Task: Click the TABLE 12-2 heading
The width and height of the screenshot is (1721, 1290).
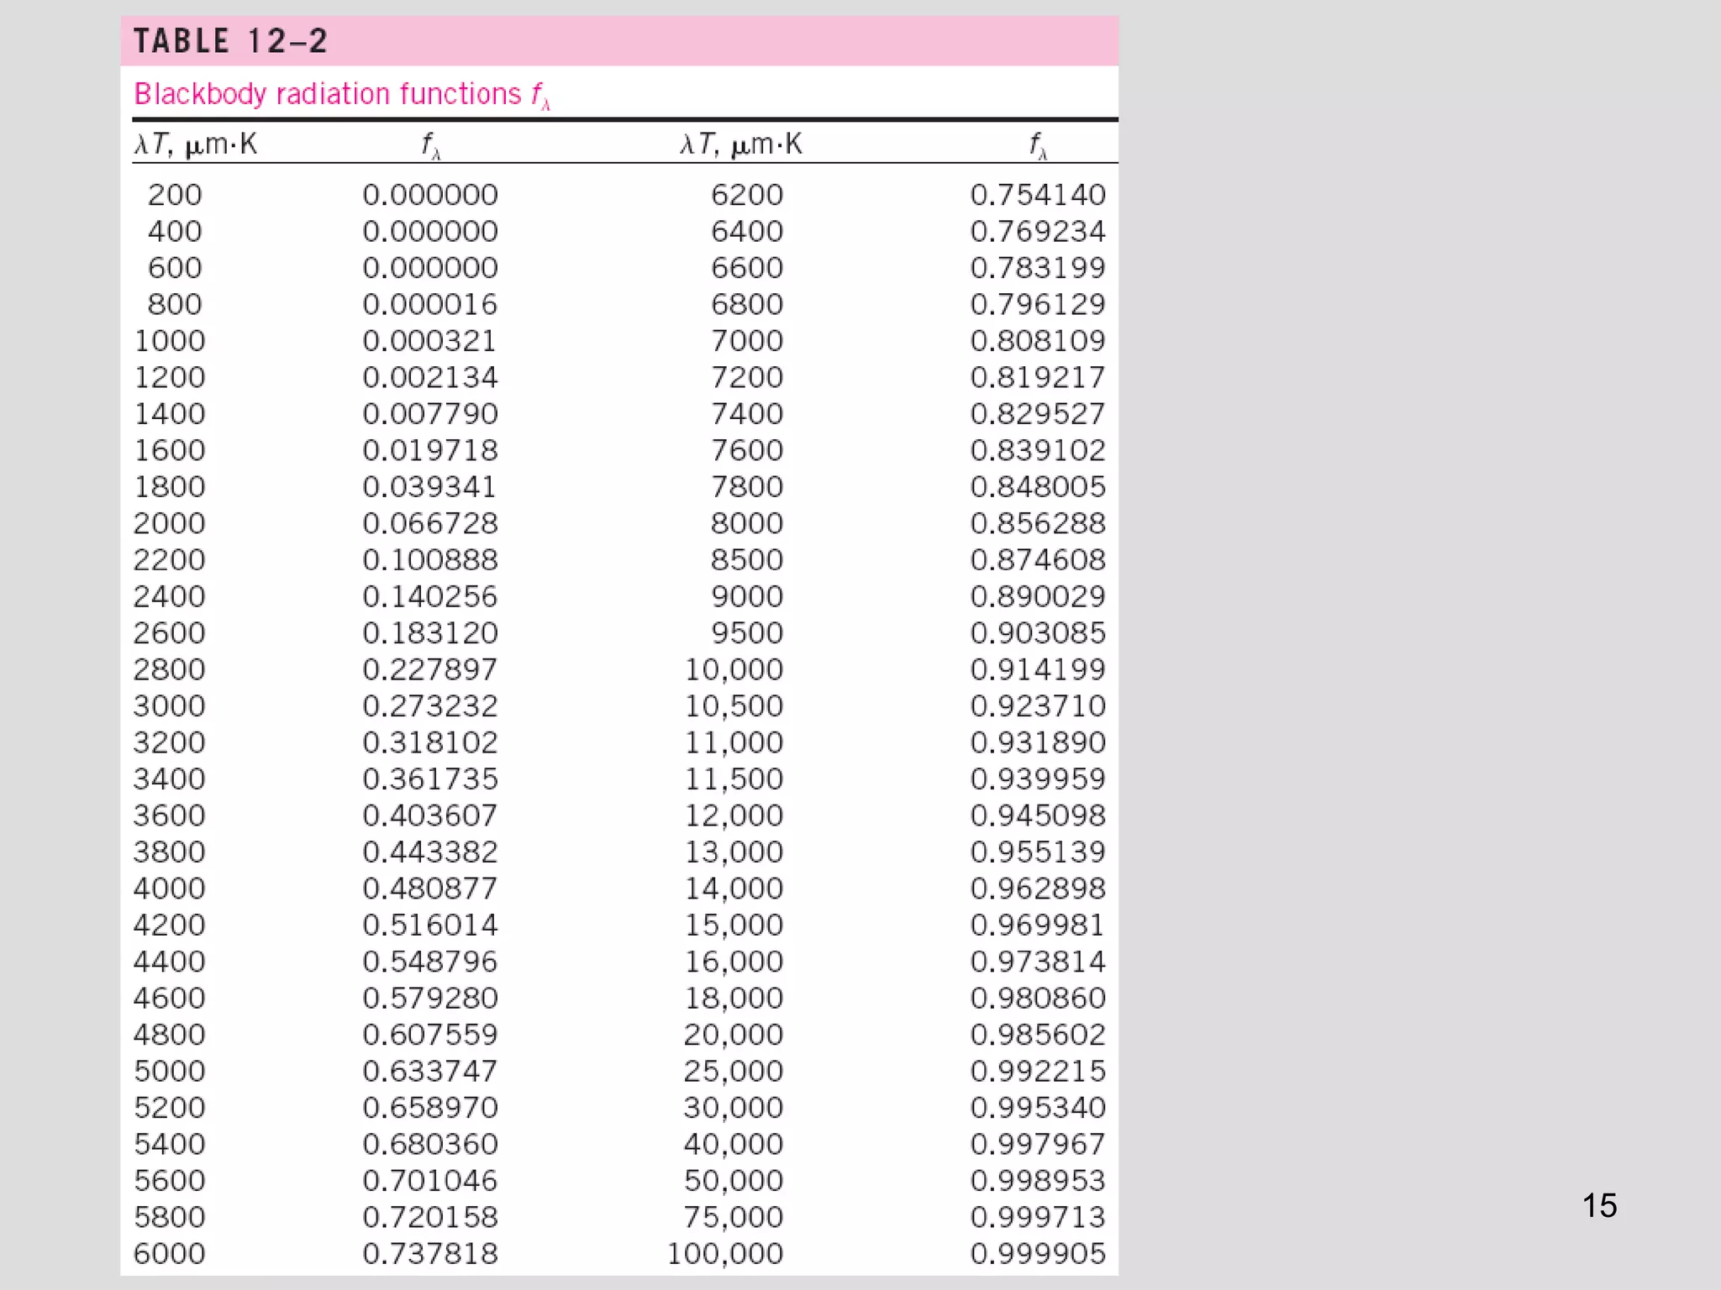Action: [230, 41]
